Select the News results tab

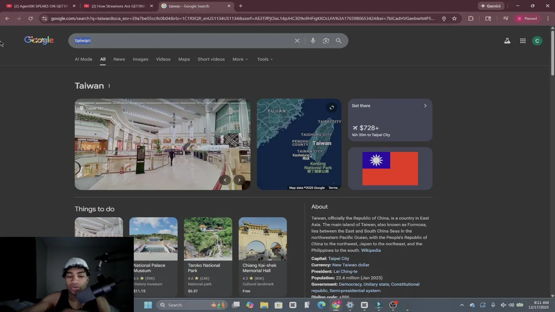pos(119,59)
